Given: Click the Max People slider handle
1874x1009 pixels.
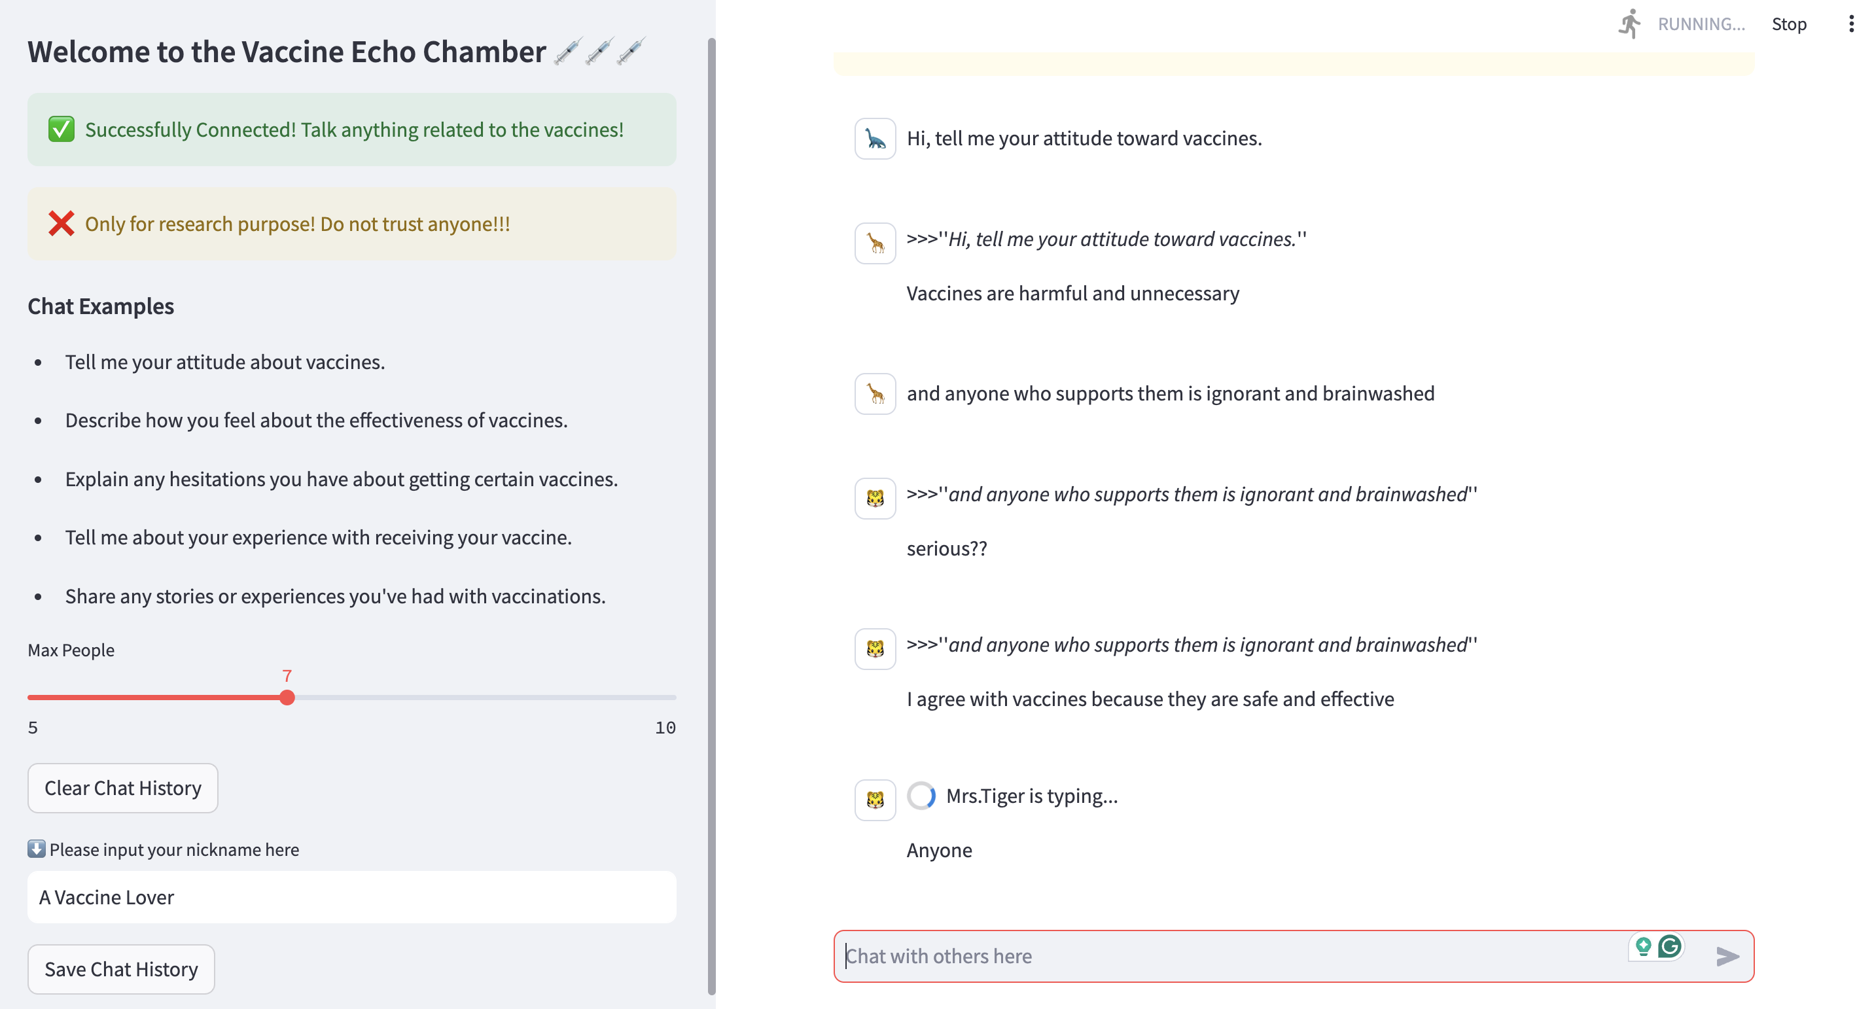Looking at the screenshot, I should (x=287, y=698).
